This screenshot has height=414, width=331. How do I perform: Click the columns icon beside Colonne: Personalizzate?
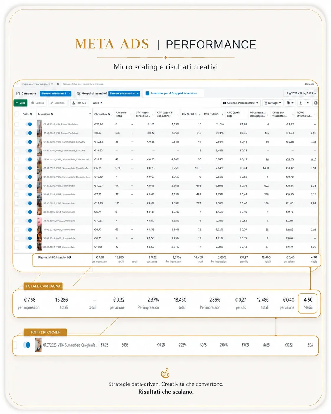pos(225,103)
